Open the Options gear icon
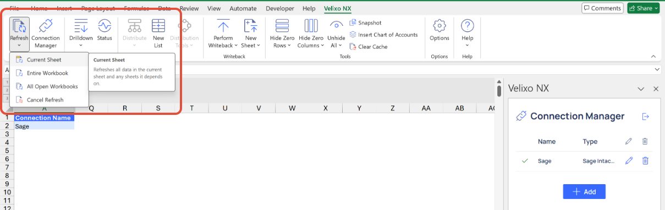The image size is (665, 210). click(439, 30)
